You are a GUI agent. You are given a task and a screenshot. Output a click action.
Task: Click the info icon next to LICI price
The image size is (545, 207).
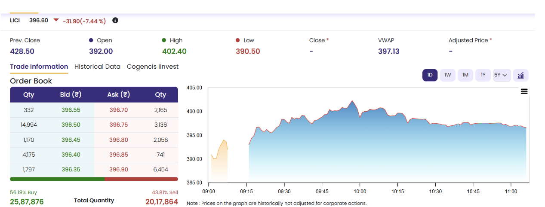[115, 20]
